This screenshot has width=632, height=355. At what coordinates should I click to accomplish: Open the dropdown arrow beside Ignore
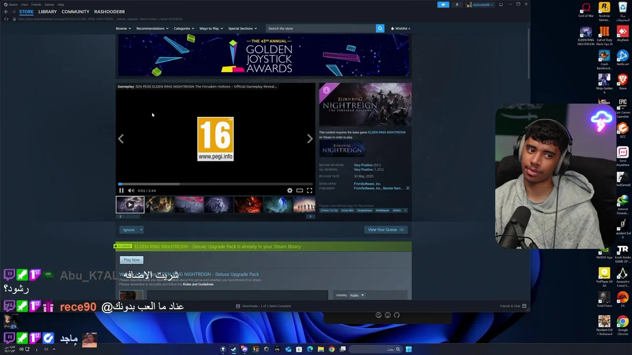coord(141,230)
